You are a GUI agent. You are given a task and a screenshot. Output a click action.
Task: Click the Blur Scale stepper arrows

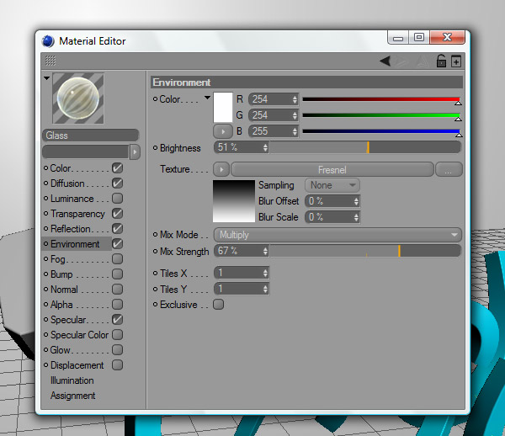tap(356, 217)
